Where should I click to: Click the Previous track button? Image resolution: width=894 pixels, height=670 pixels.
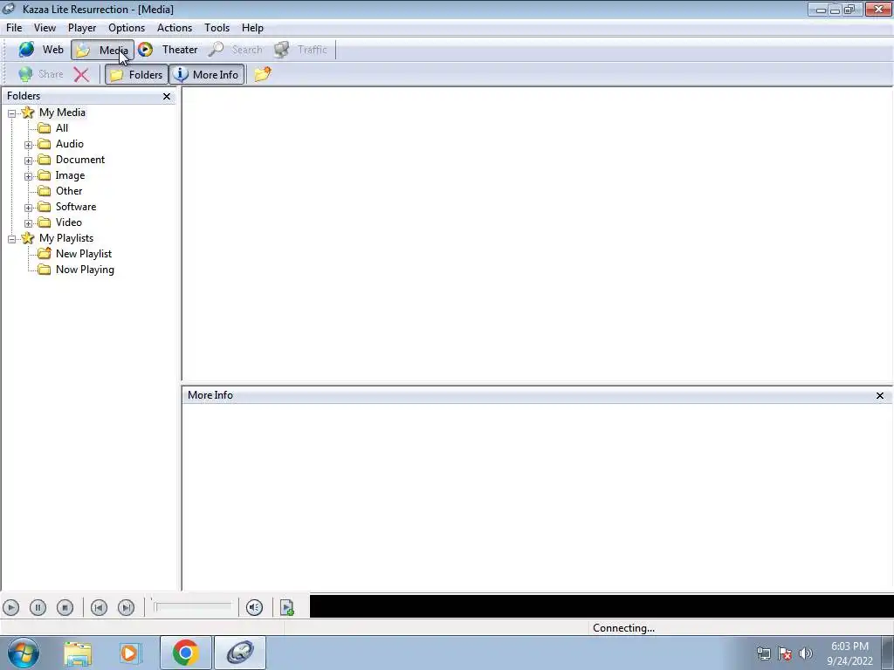click(x=99, y=608)
